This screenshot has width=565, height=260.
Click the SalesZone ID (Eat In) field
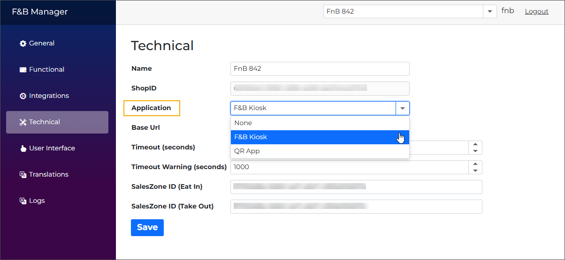[356, 187]
